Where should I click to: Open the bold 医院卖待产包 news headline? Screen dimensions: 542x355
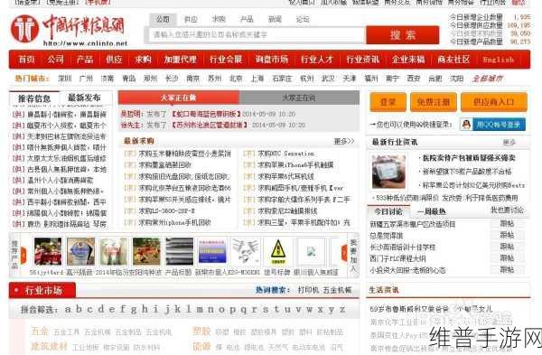(470, 158)
